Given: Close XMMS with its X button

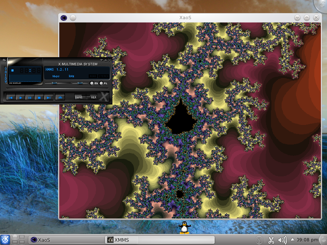Looking at the screenshot, I should (x=110, y=60).
